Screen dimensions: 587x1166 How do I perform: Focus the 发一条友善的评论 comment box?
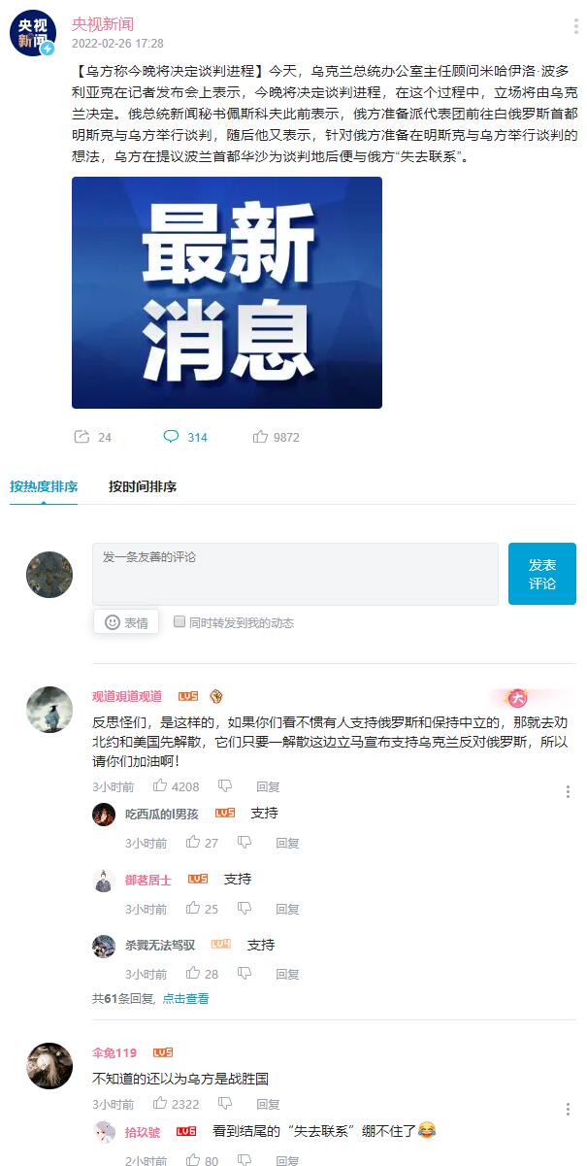295,574
